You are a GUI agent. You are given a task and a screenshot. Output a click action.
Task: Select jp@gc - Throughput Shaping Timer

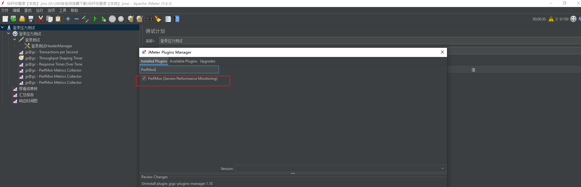(54, 58)
